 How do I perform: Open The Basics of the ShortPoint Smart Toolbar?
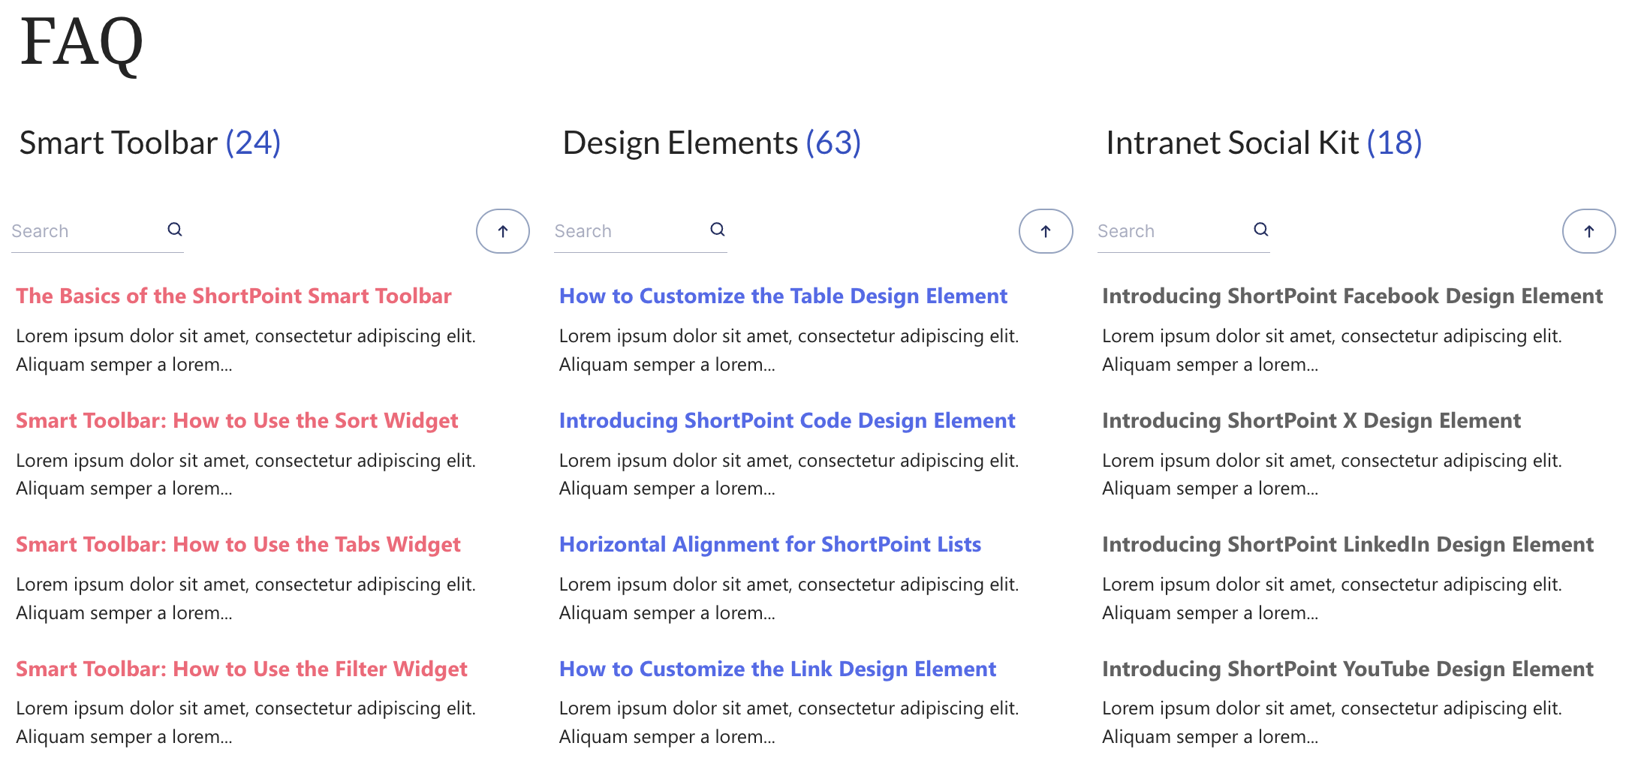(233, 296)
